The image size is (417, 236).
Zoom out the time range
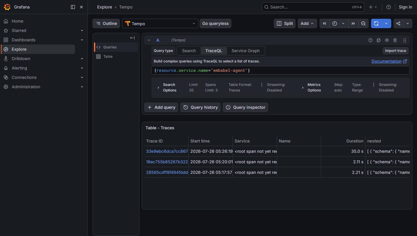pos(363,23)
